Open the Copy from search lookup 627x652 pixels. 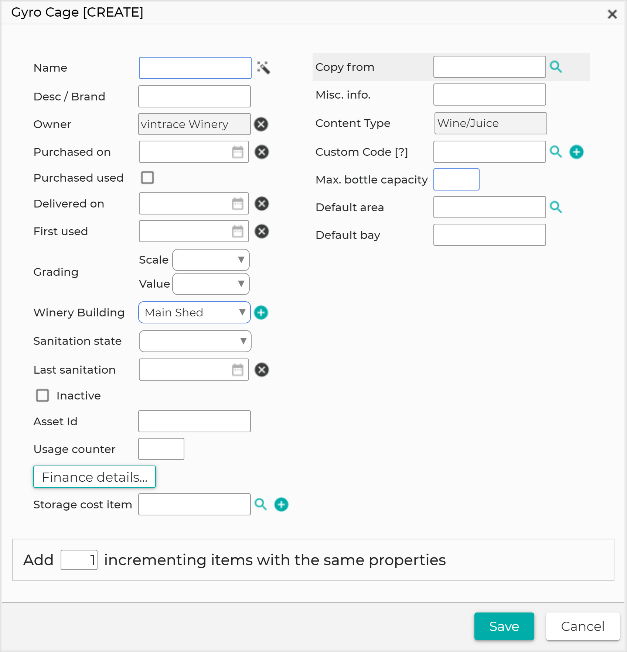tap(556, 67)
